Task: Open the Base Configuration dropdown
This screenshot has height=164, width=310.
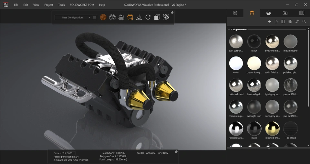Action: coord(73,17)
